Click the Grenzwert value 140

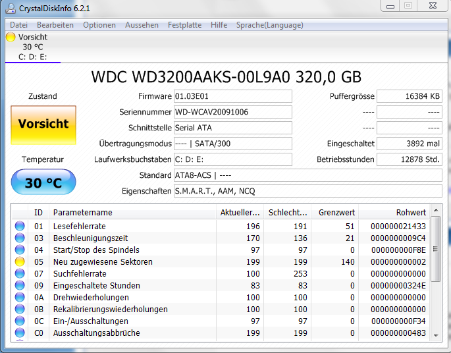click(348, 261)
